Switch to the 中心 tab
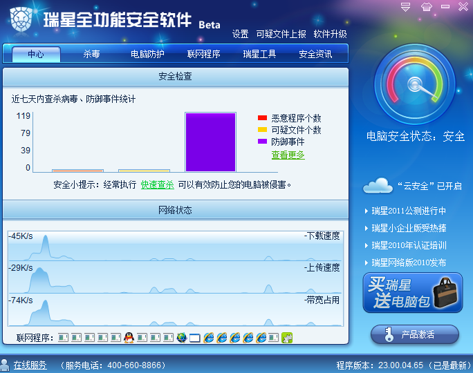Image resolution: width=473 pixels, height=373 pixels. pos(36,55)
